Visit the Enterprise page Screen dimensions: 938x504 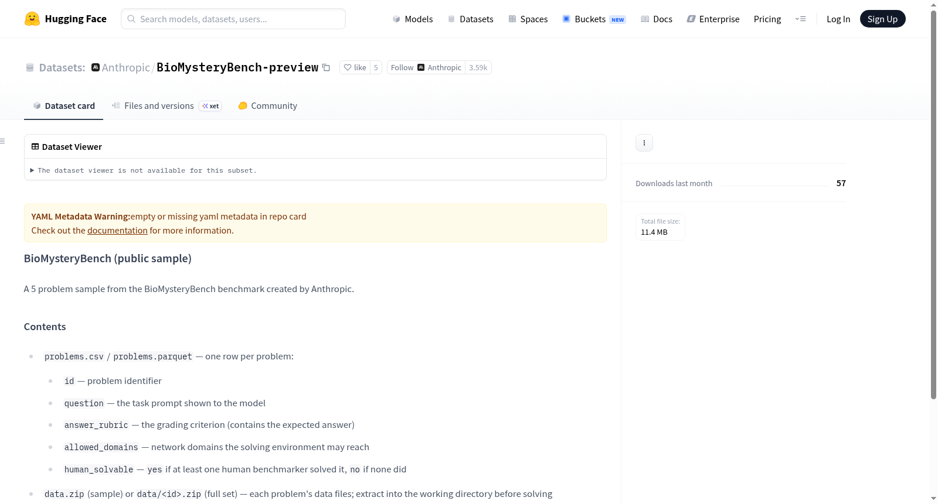click(713, 19)
